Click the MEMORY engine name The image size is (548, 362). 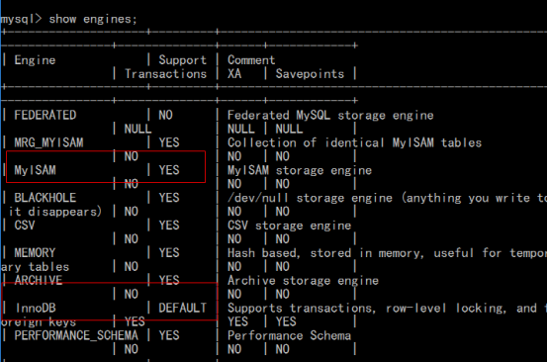point(35,252)
